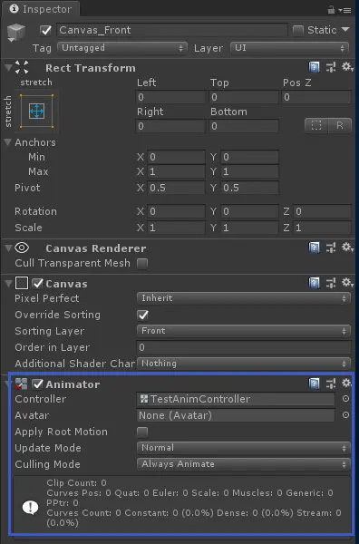Collapse the Anchors foldout triangle
Screen dimensions: 359x544
[x=7, y=142]
